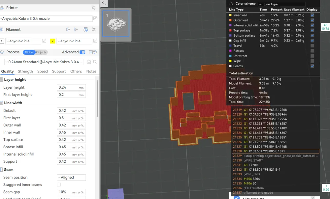This screenshot has height=199, width=330.
Task: Open the Line Type color scheme dropdown
Action: click(x=281, y=4)
